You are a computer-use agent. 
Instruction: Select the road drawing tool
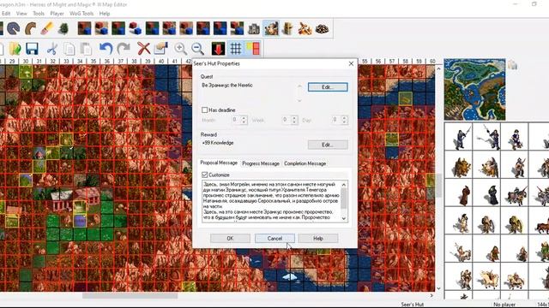click(31, 28)
